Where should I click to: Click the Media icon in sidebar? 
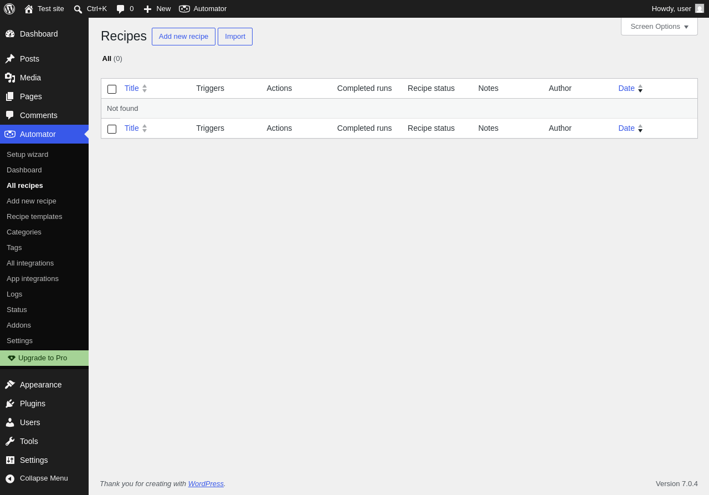pyautogui.click(x=10, y=78)
